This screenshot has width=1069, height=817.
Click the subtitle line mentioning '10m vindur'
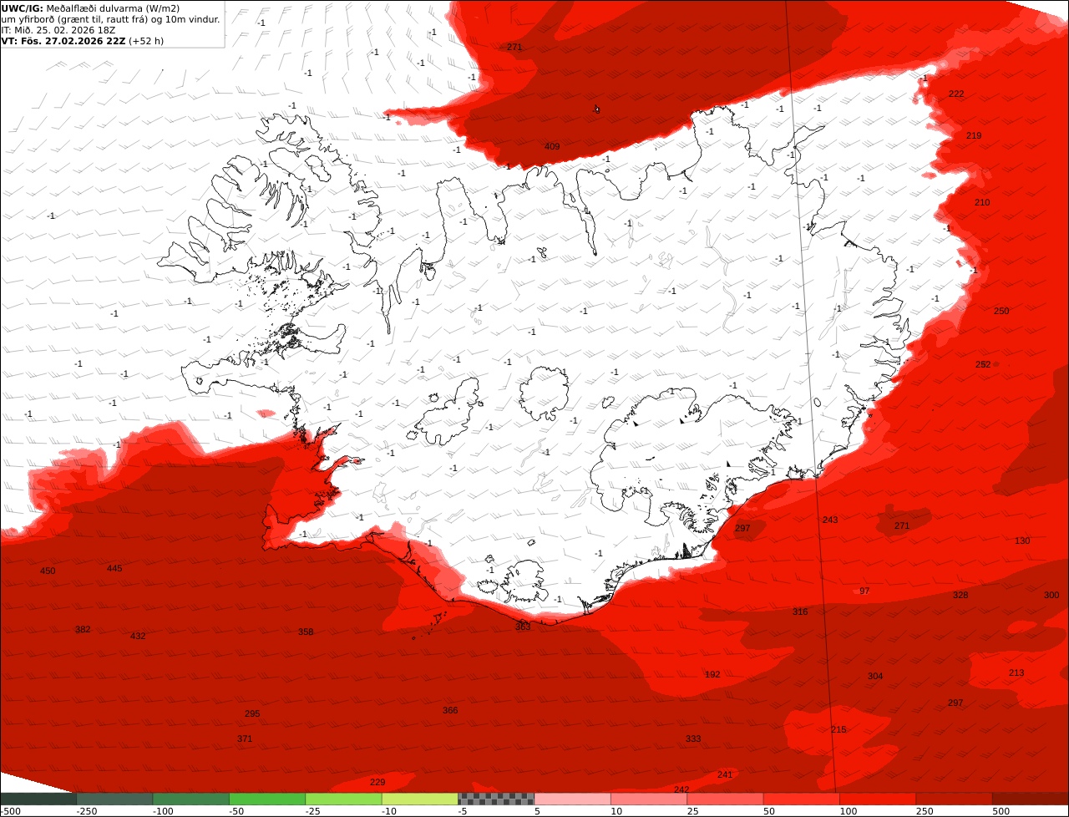(x=111, y=19)
